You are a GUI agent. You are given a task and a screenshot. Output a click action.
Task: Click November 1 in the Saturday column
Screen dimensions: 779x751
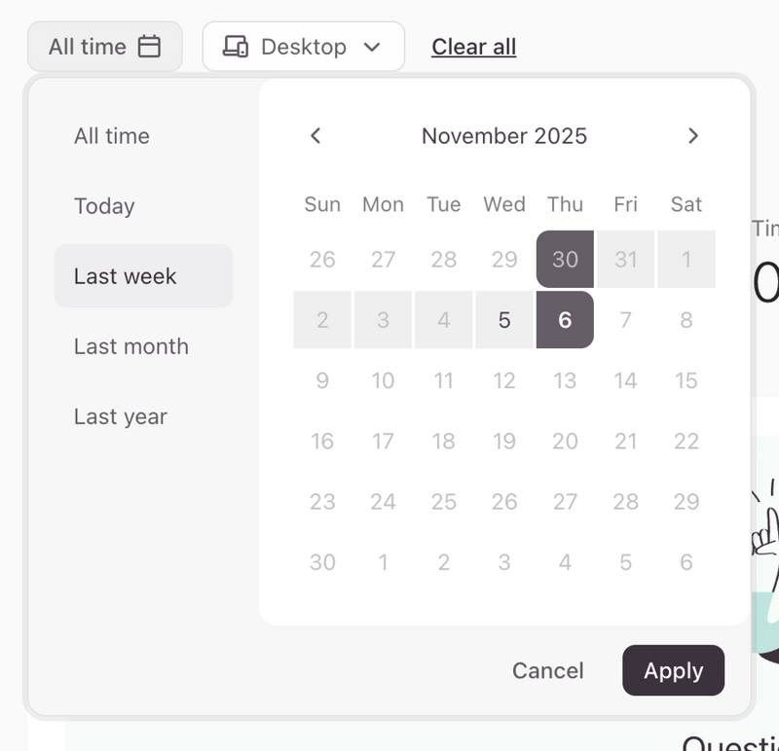pyautogui.click(x=686, y=260)
